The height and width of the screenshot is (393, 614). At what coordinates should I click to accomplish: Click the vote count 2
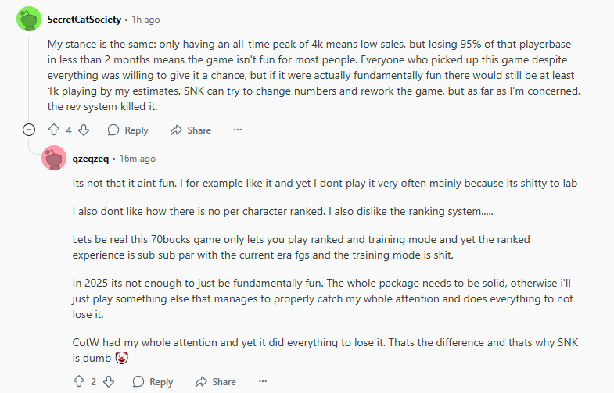(93, 381)
